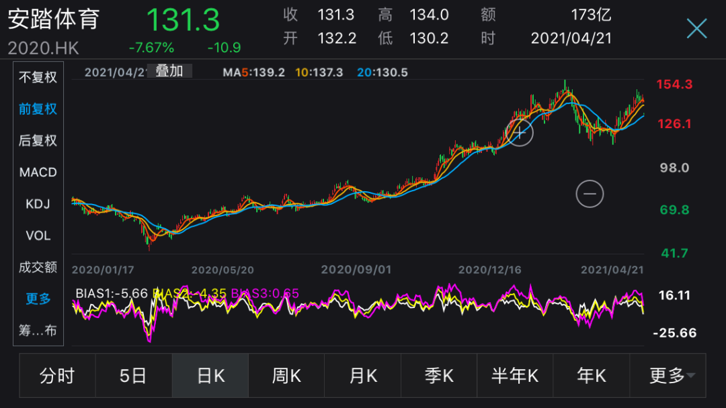The width and height of the screenshot is (726, 408).
Task: Tap the MA5:139.2 moving average label
Action: click(x=253, y=72)
